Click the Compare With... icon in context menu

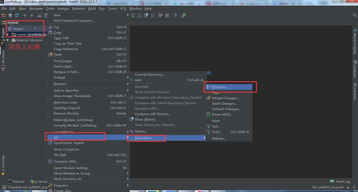[50, 161]
